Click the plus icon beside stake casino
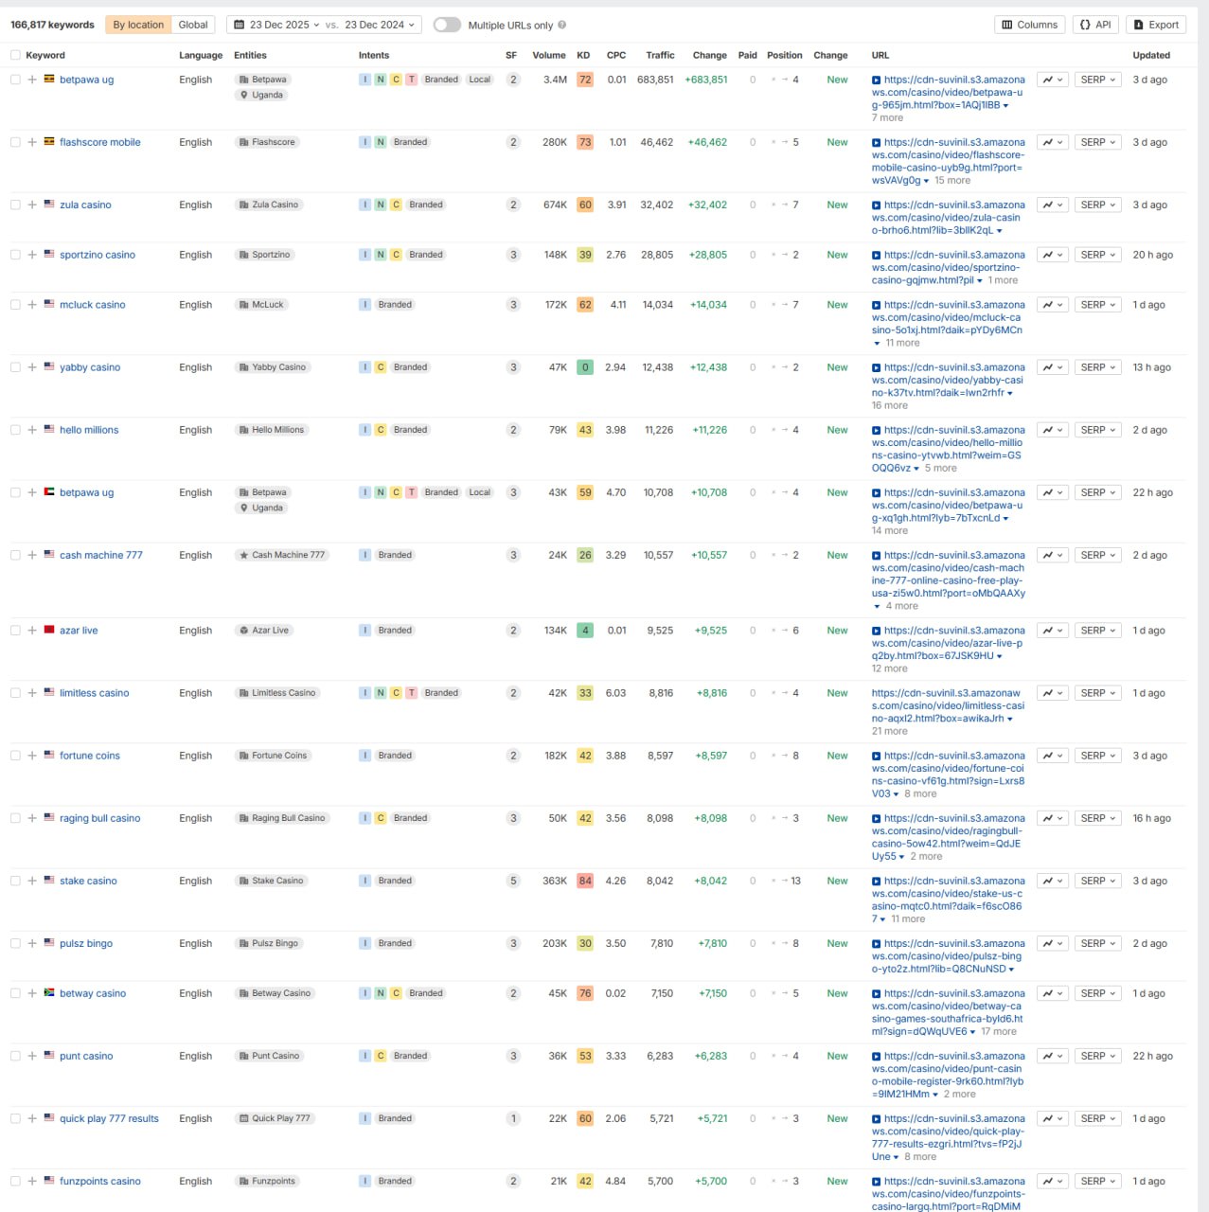This screenshot has width=1209, height=1212. [x=32, y=881]
